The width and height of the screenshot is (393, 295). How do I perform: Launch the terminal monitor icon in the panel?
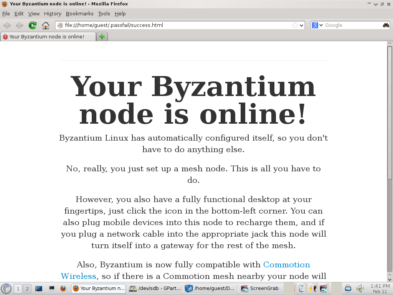click(x=52, y=288)
